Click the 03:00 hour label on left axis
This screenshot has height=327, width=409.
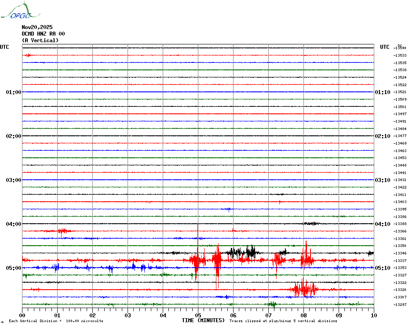pyautogui.click(x=13, y=180)
